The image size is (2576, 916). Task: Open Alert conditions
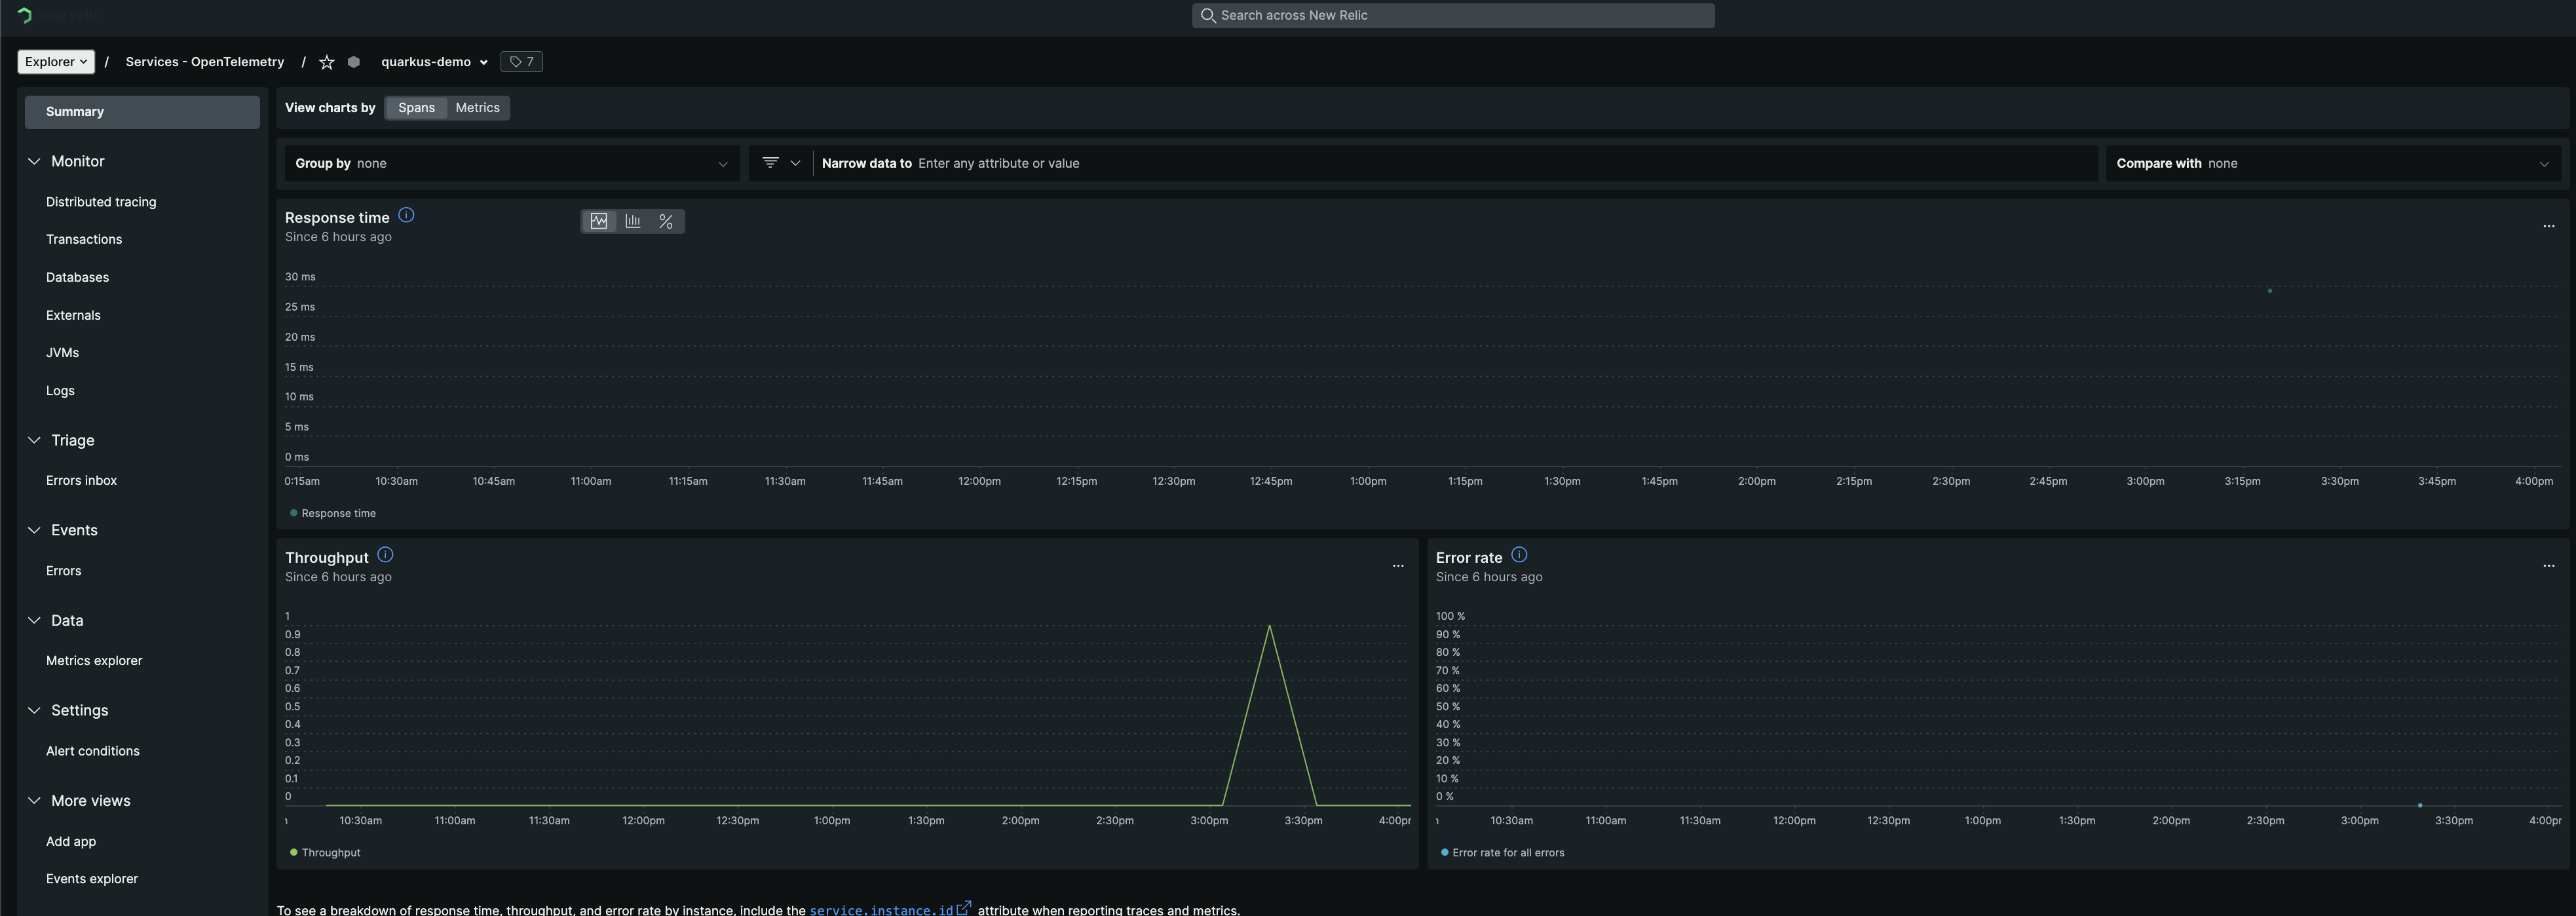coord(92,751)
